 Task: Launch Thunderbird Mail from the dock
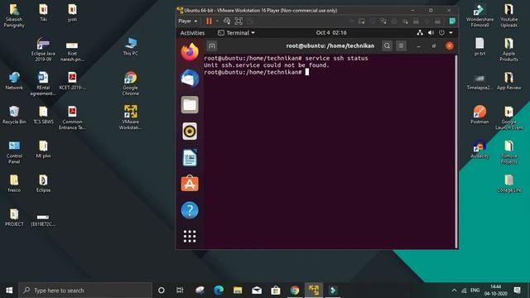[x=190, y=78]
